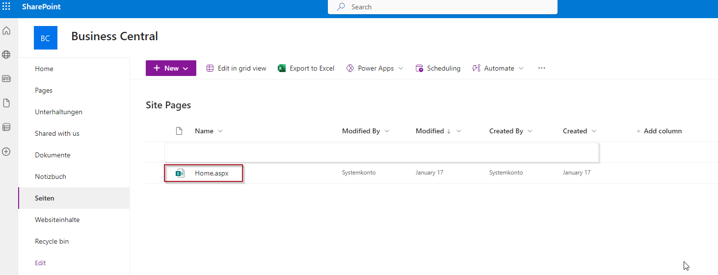718x275 pixels.
Task: Click the Export to Excel button
Action: pyautogui.click(x=306, y=68)
